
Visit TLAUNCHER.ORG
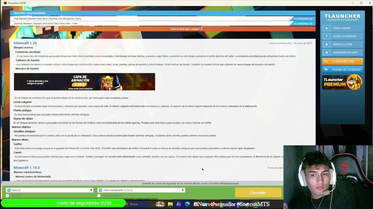tap(343, 62)
